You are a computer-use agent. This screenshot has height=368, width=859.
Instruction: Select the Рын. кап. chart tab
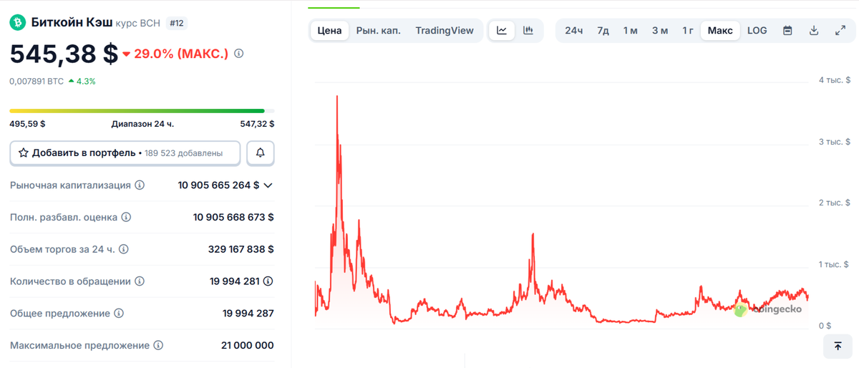[378, 31]
